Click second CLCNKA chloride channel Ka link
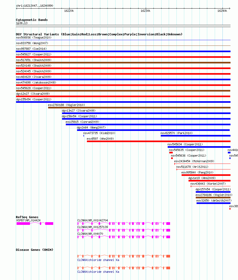 [98, 272]
